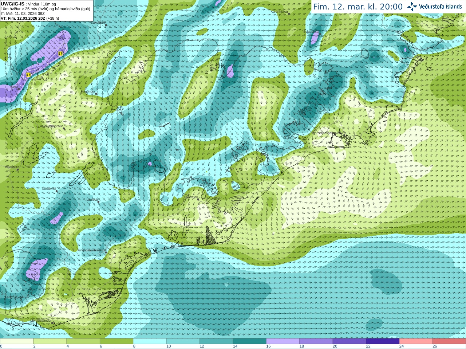Screen dimensions: 466x349
Task: Click the Skaftafell station marker
Action: pos(198,199)
